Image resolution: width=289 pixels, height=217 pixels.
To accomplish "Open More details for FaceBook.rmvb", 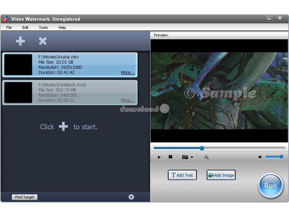I will (128, 101).
